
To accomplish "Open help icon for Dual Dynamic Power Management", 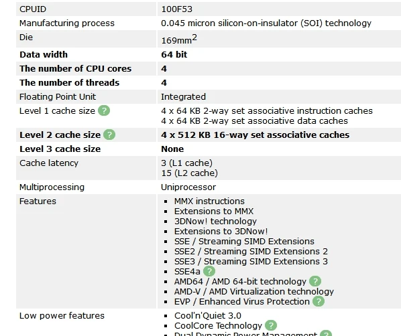I will tap(326, 333).
